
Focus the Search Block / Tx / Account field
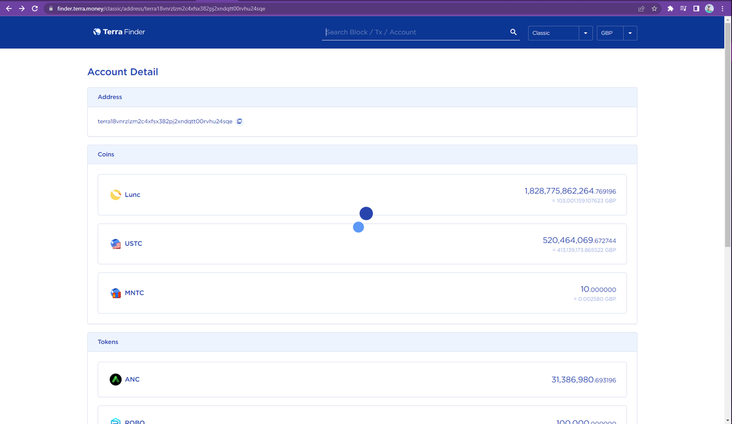coord(415,32)
